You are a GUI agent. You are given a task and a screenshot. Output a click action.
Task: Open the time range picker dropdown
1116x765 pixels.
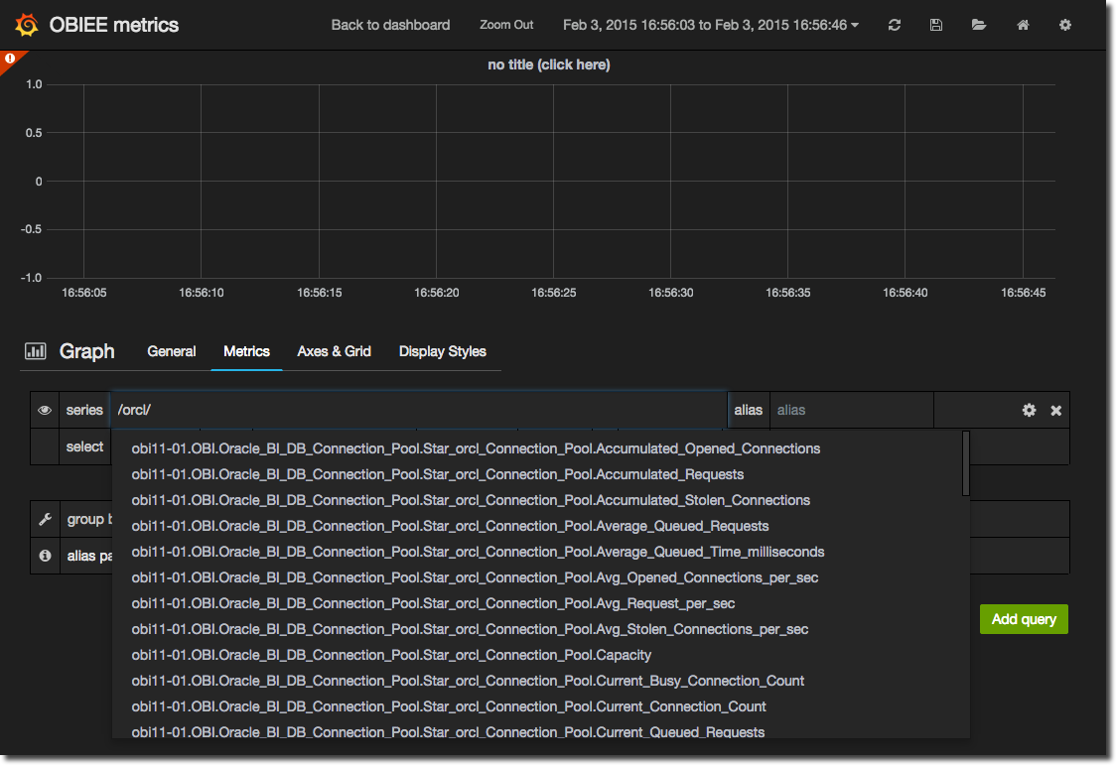(711, 25)
